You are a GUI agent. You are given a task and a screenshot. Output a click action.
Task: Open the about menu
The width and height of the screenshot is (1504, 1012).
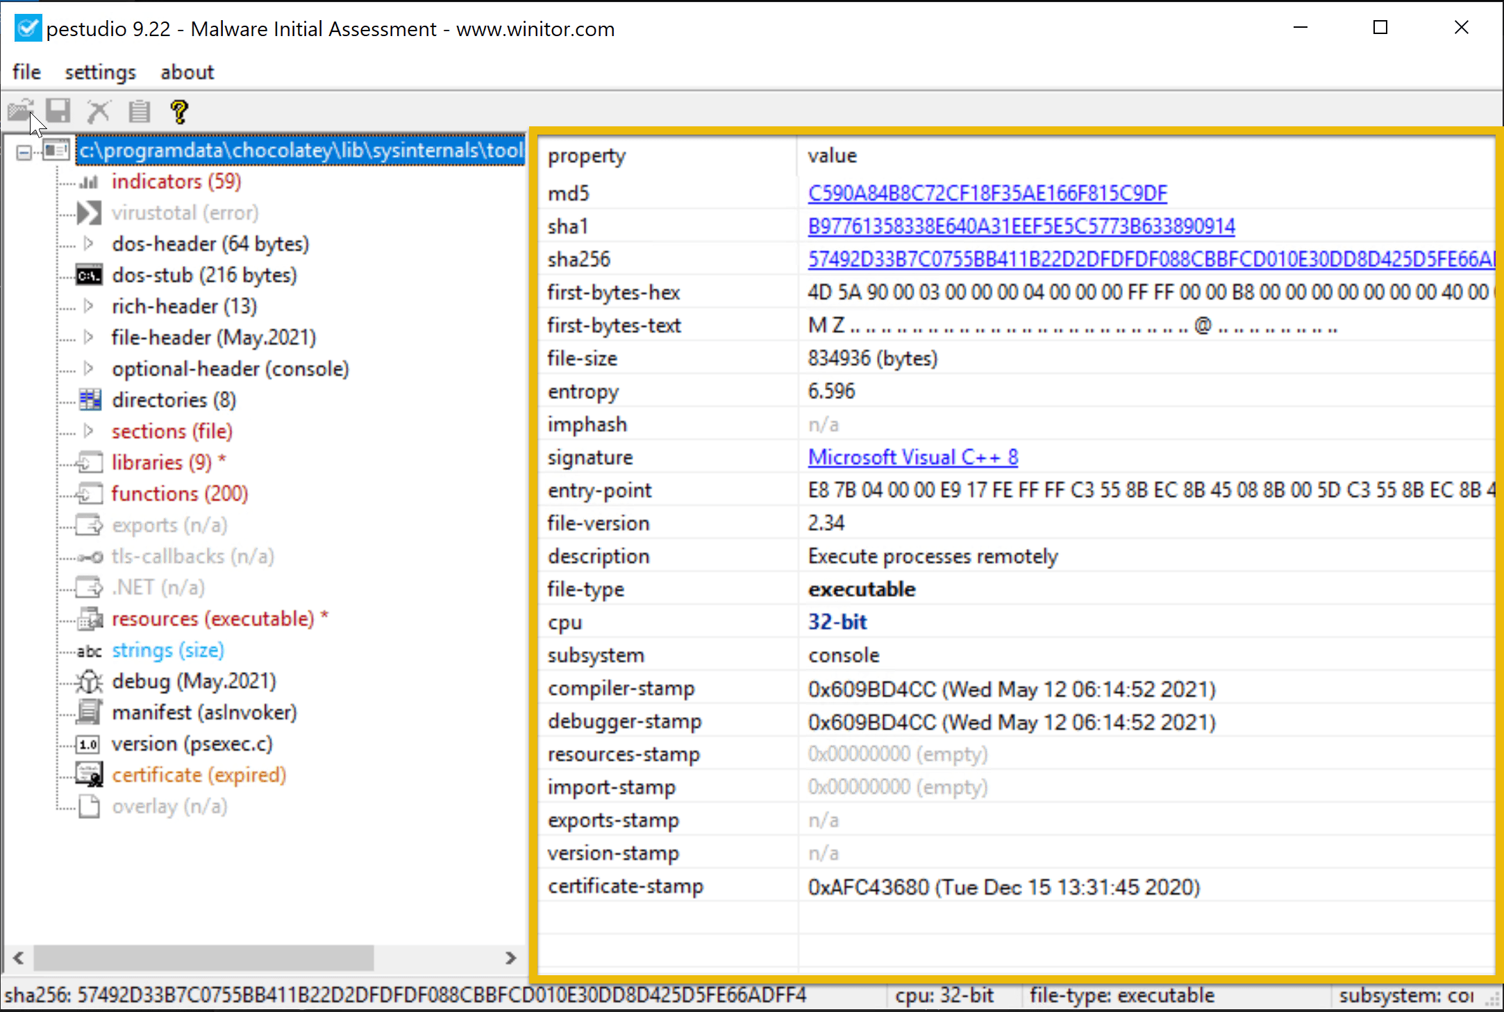click(187, 72)
